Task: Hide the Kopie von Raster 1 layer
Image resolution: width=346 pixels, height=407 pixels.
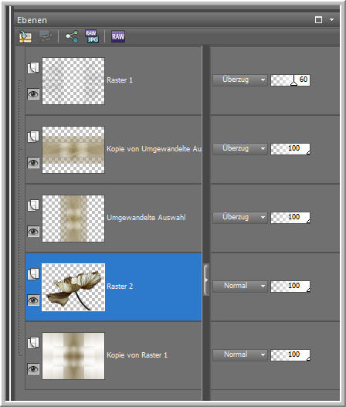Action: (x=33, y=369)
